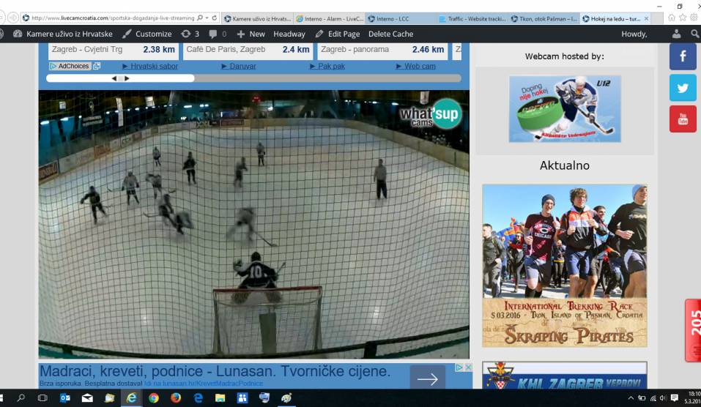Click the Facebook share icon

coord(683,56)
